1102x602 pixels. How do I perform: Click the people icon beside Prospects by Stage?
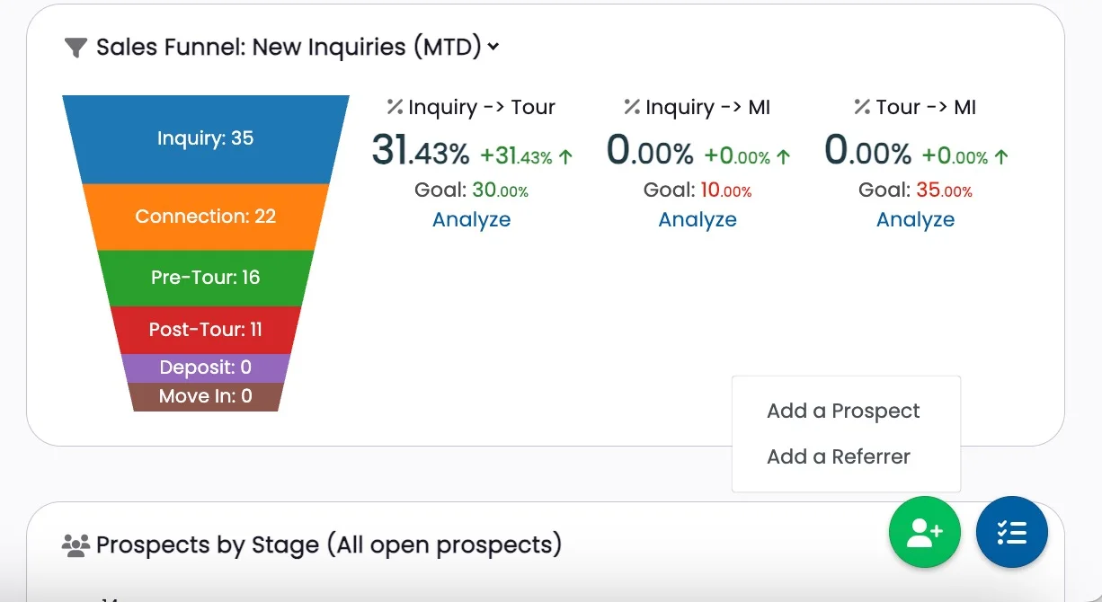click(76, 544)
